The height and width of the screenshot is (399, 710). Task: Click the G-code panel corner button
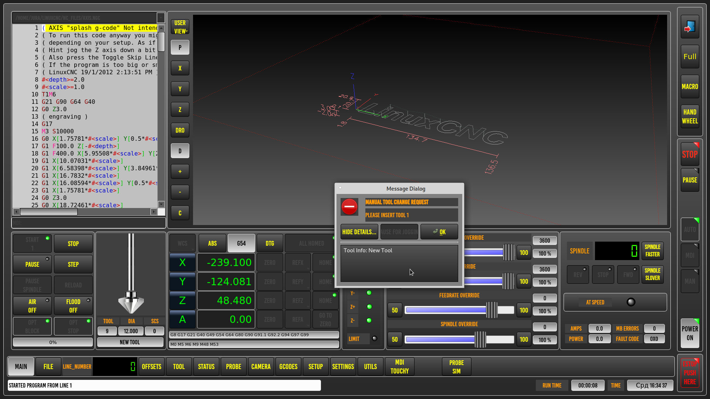[161, 18]
